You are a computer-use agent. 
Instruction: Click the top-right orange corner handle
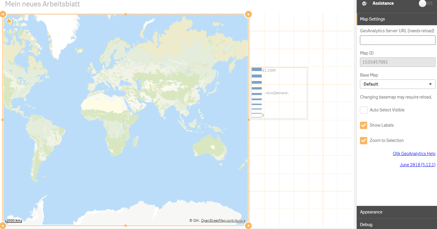click(x=248, y=14)
